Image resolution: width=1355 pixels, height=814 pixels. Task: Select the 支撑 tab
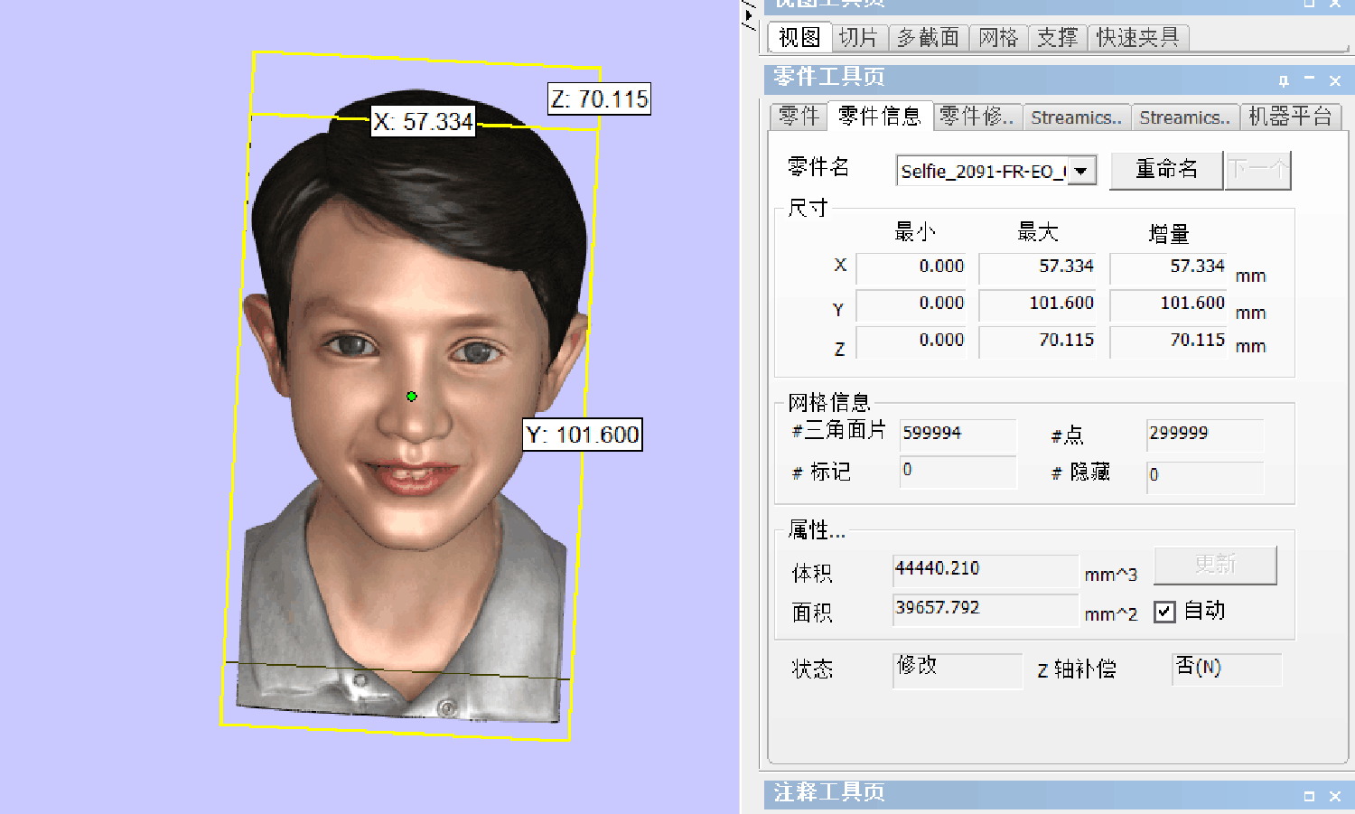coord(1057,37)
